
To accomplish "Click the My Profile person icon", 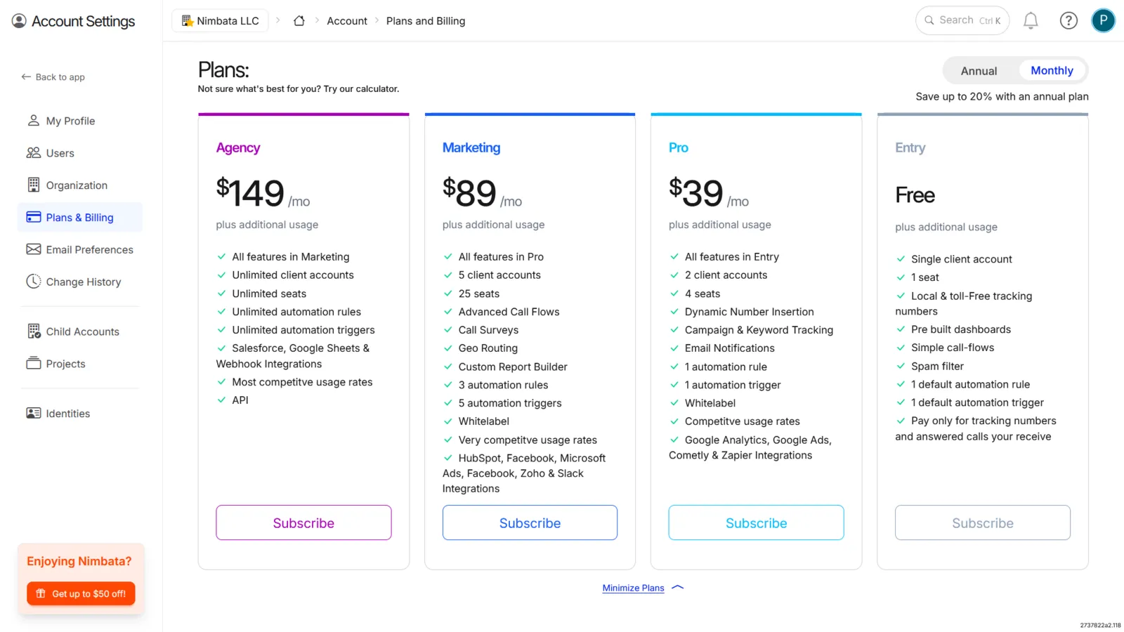I will click(x=33, y=121).
